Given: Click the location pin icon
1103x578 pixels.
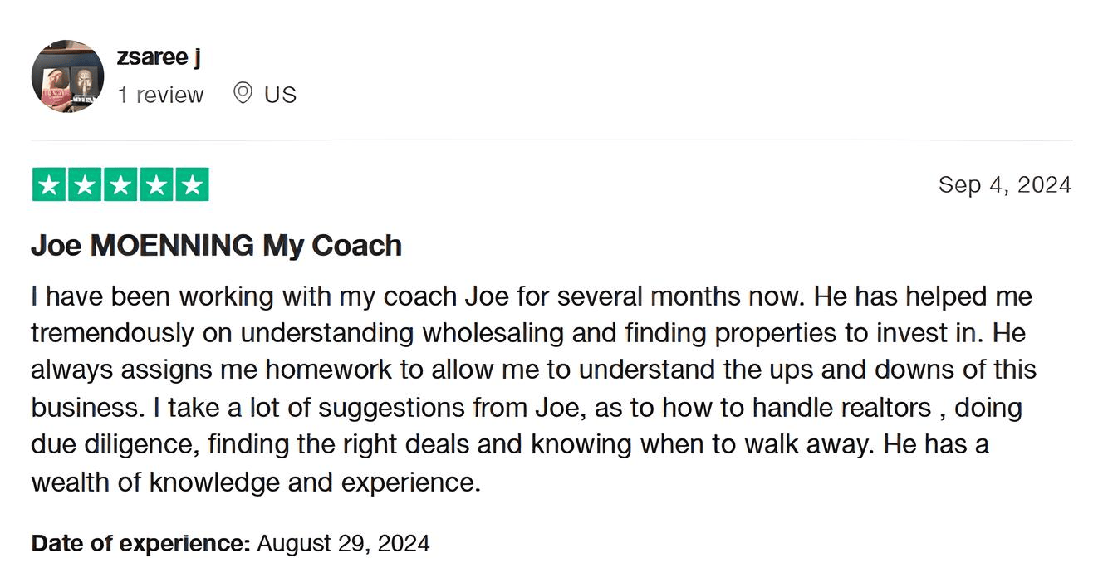Looking at the screenshot, I should tap(243, 93).
